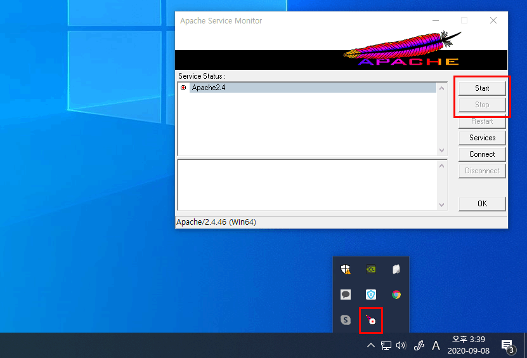Open the Apache Monitor tray icon
The width and height of the screenshot is (527, 358).
[371, 320]
